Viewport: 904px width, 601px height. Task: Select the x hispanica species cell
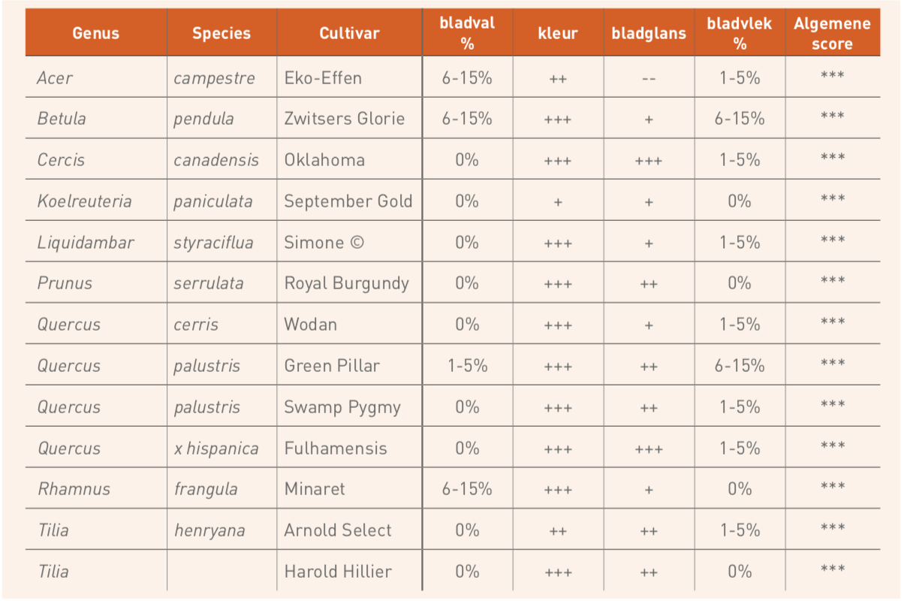pyautogui.click(x=221, y=448)
